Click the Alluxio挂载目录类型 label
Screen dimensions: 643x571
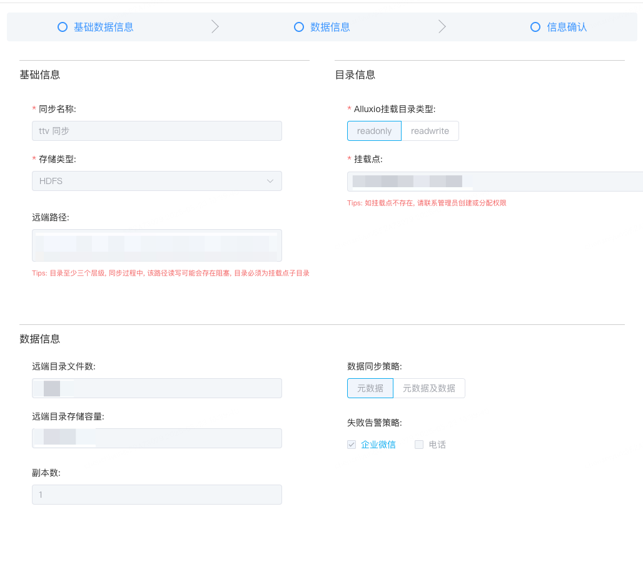click(395, 109)
